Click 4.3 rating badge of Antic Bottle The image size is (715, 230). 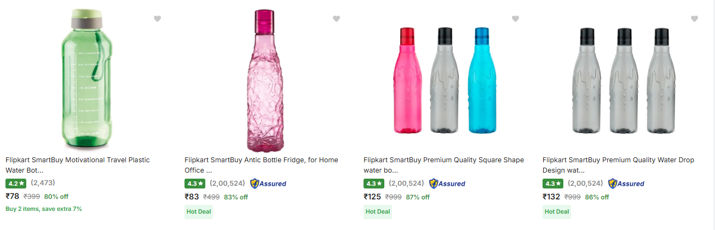click(x=195, y=184)
